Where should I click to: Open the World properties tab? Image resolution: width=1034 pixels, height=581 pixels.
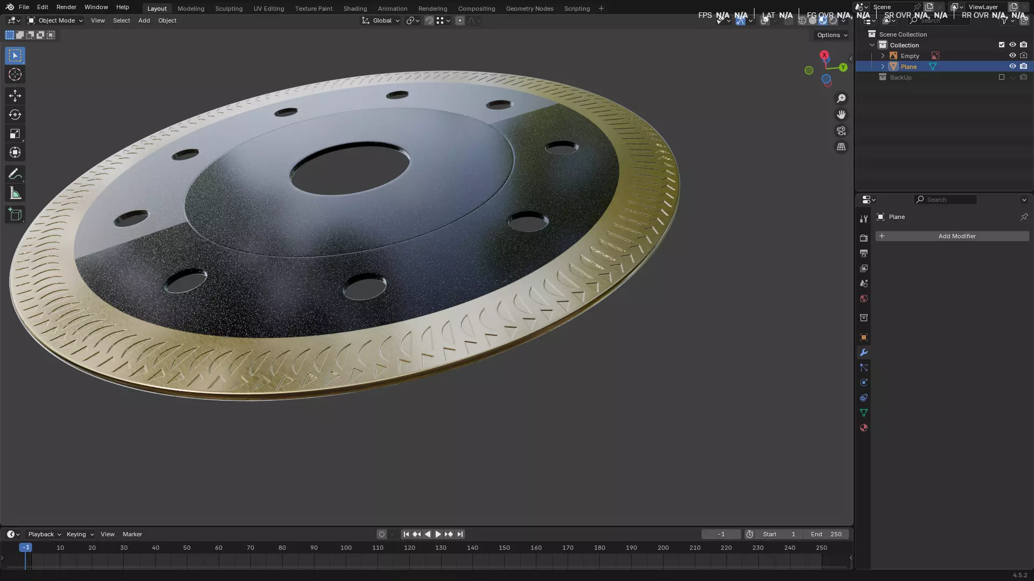click(x=864, y=299)
